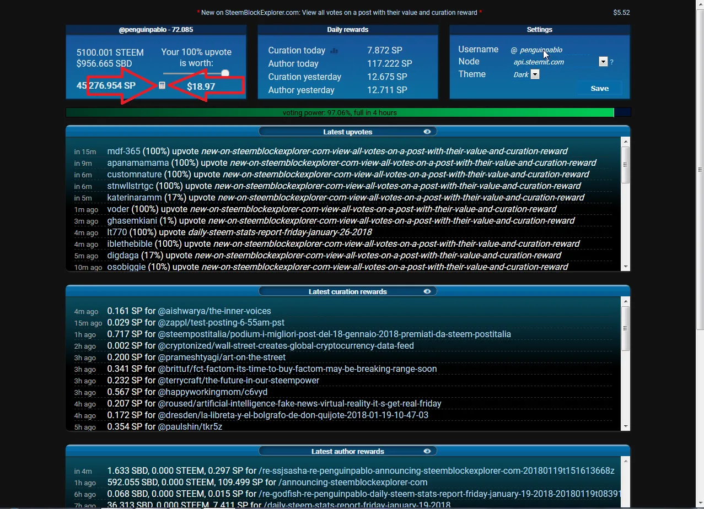The width and height of the screenshot is (704, 509).
Task: Open the digdaga voter link
Action: pyautogui.click(x=123, y=255)
